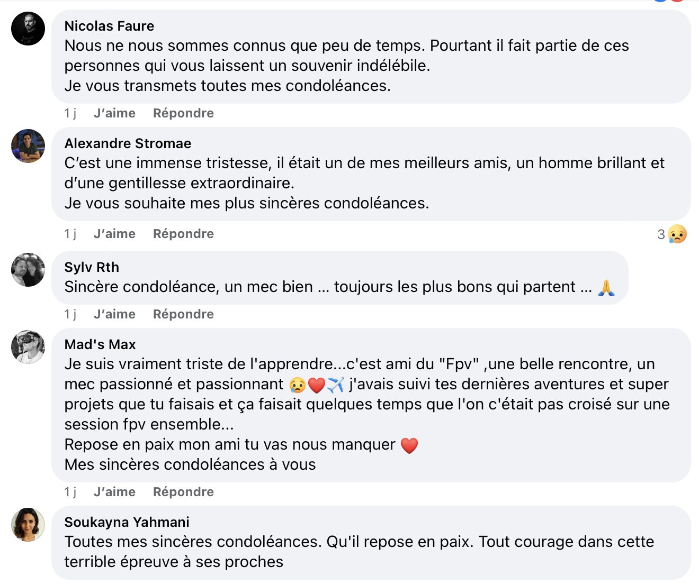Click Sylv Rth's avatar photo
This screenshot has height=584, width=699.
[28, 270]
